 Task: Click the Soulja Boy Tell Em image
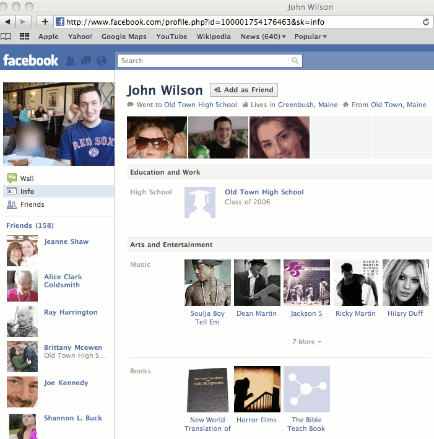pyautogui.click(x=208, y=282)
